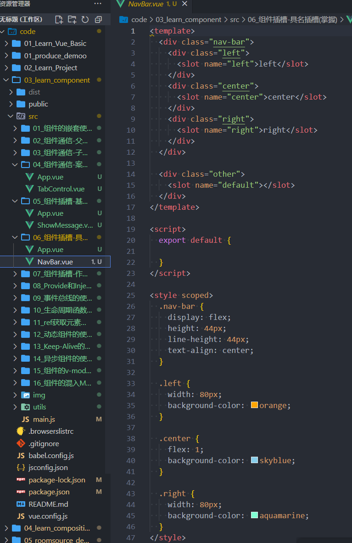Image resolution: width=352 pixels, height=543 pixels.
Task: Open main.js file
Action: point(44,420)
